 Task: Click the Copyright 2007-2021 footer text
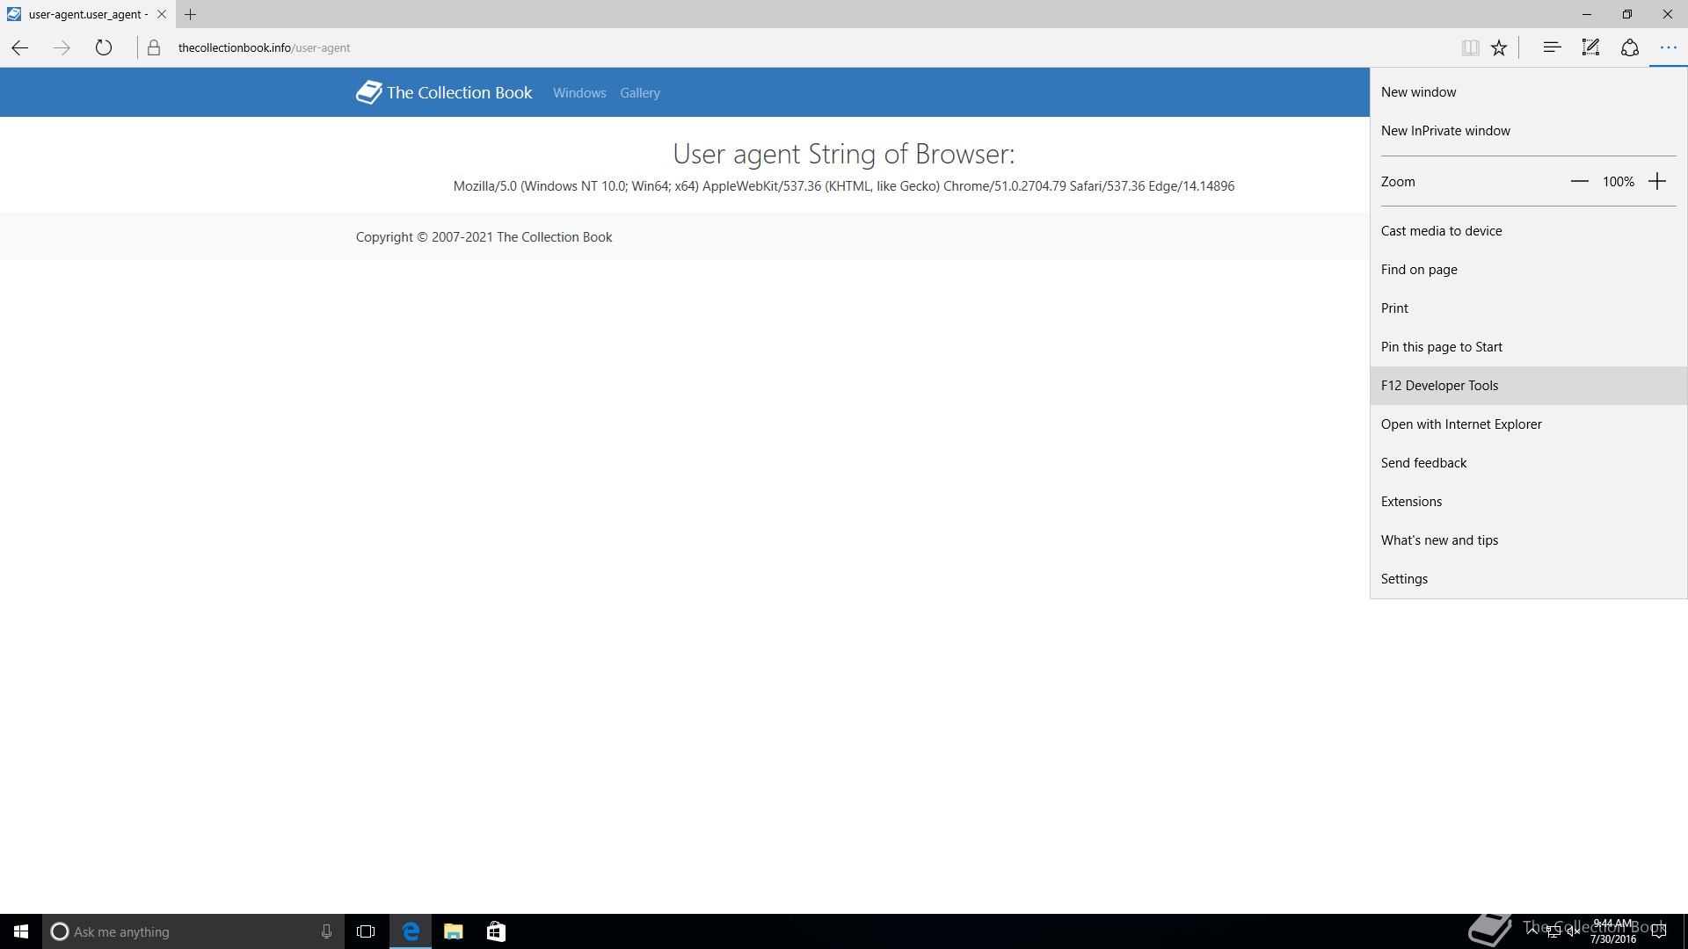pos(484,237)
